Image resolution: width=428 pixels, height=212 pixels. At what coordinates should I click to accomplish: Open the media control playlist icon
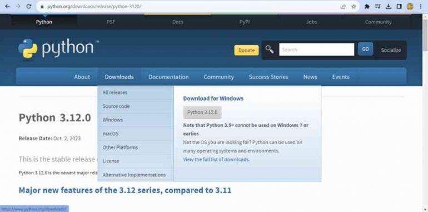point(378,6)
